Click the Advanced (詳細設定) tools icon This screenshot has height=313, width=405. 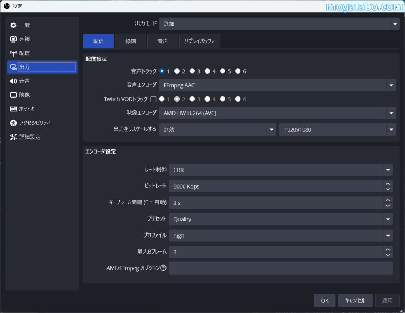point(13,137)
